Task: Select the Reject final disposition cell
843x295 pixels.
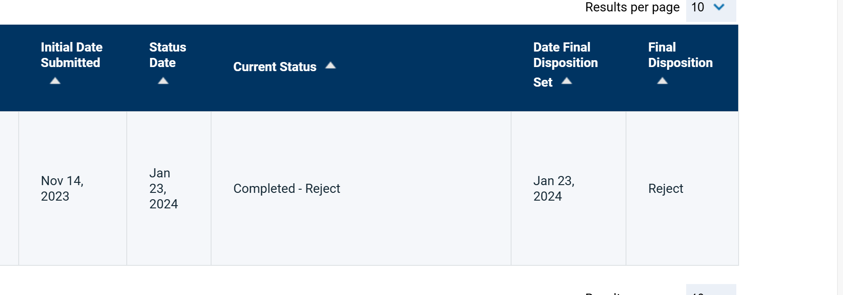Action: (666, 188)
